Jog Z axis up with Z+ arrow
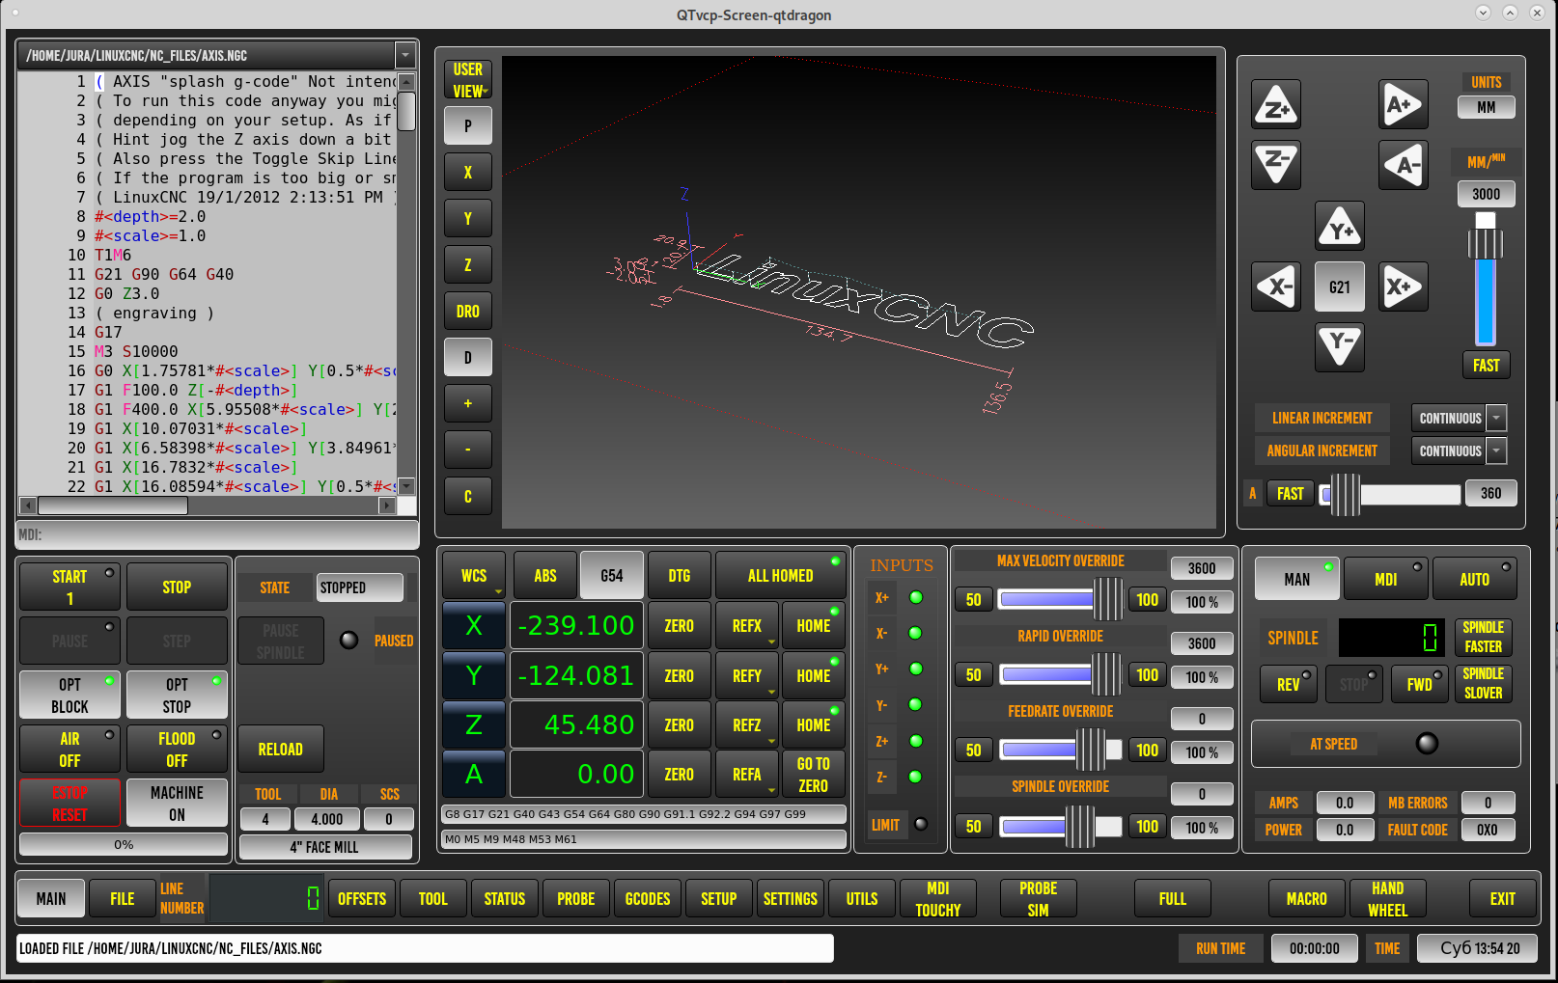This screenshot has width=1558, height=983. tap(1276, 105)
